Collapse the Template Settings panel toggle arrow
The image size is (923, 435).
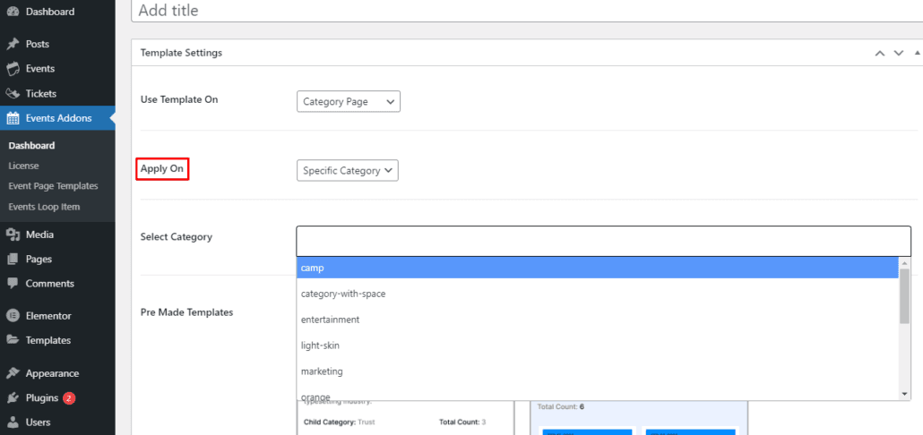(x=917, y=54)
